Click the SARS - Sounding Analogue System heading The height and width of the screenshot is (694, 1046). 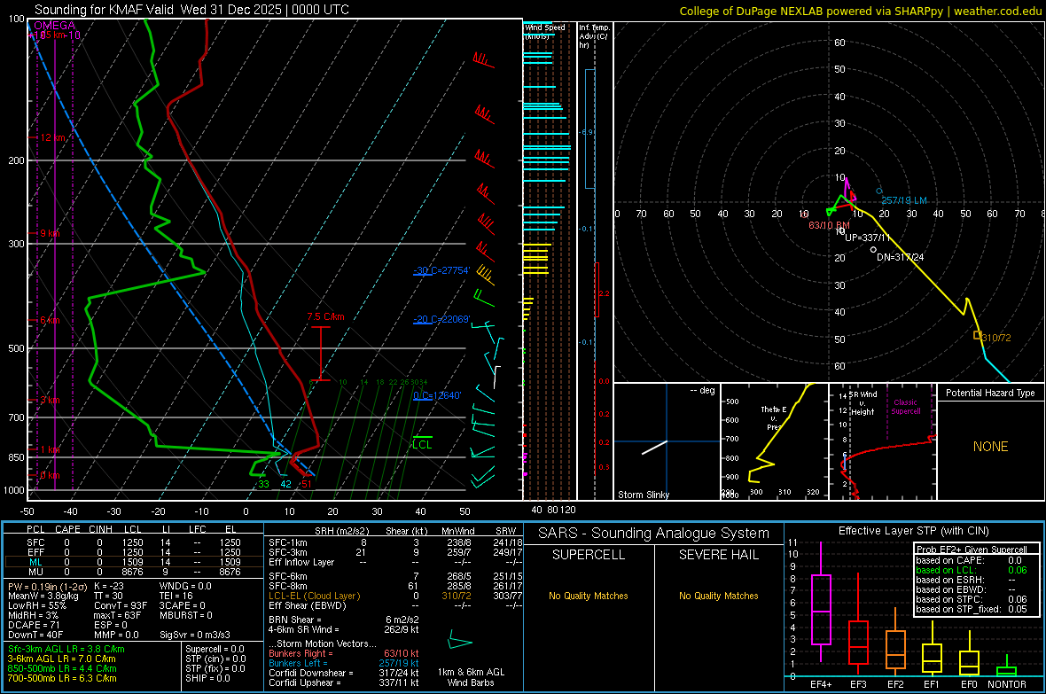(654, 534)
